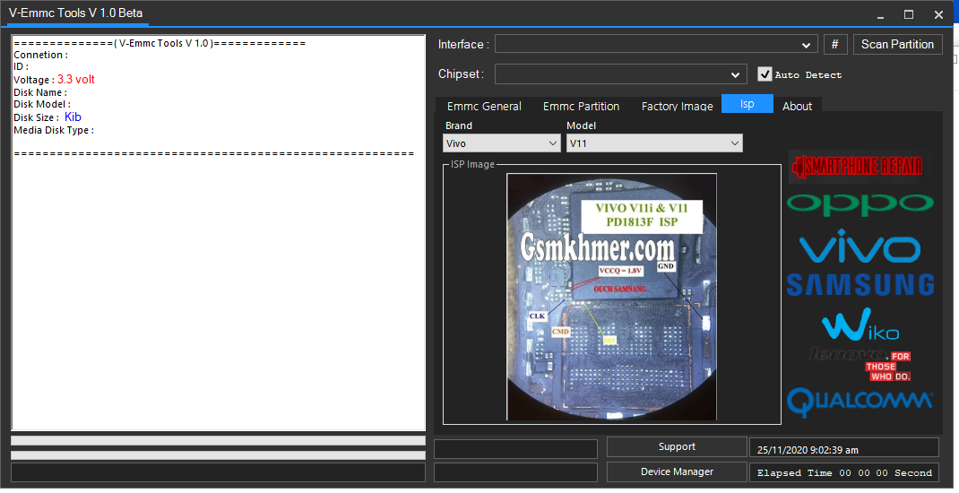Click the upper progress bar
The height and width of the screenshot is (493, 959).
coord(219,440)
